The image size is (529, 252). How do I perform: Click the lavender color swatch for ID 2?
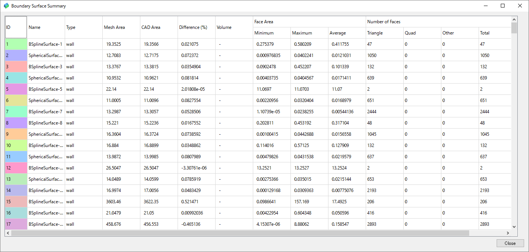click(x=16, y=55)
